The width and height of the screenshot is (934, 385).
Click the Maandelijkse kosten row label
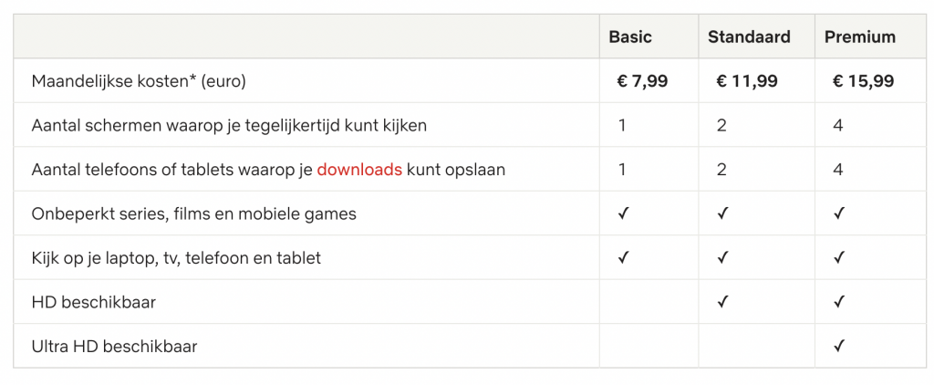[x=139, y=81]
